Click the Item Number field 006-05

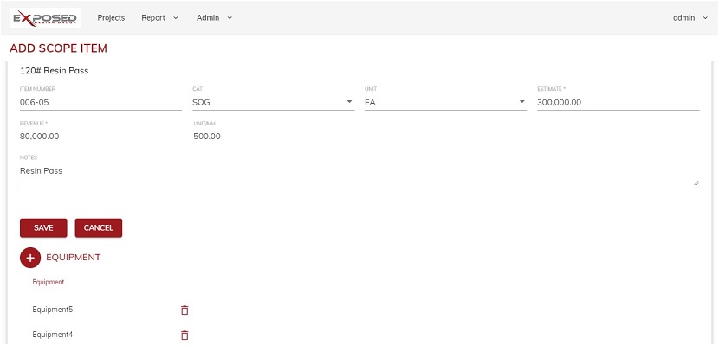click(x=100, y=103)
